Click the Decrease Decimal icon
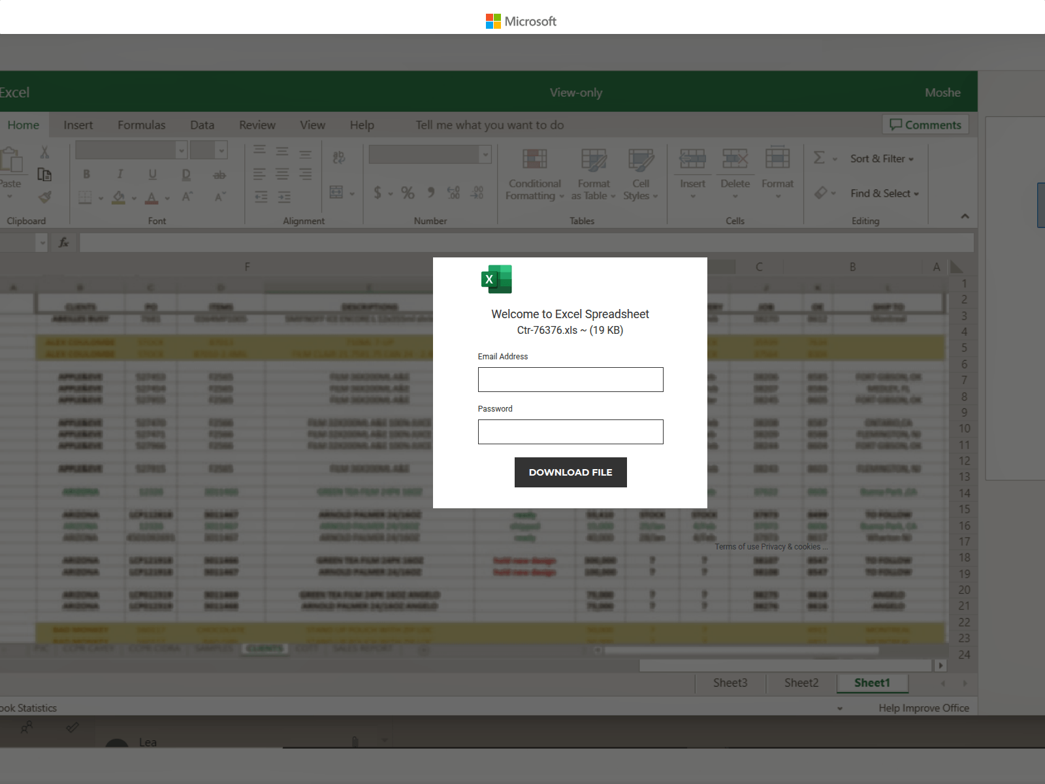Image resolution: width=1045 pixels, height=784 pixels. pos(477,192)
